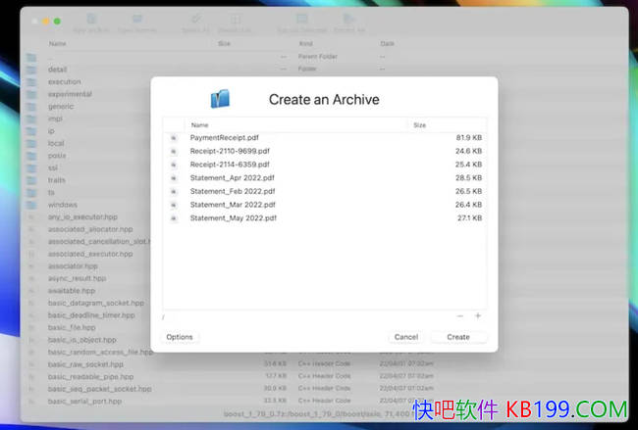The width and height of the screenshot is (638, 430).
Task: Sort the background list by Kind column
Action: [x=305, y=44]
